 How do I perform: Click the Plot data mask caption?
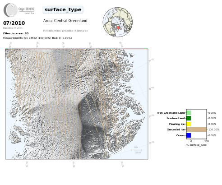tap(65, 31)
